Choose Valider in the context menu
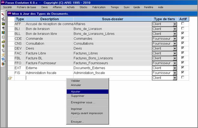 pos(87,81)
